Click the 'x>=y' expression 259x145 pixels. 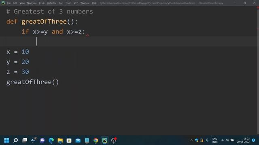coord(40,32)
